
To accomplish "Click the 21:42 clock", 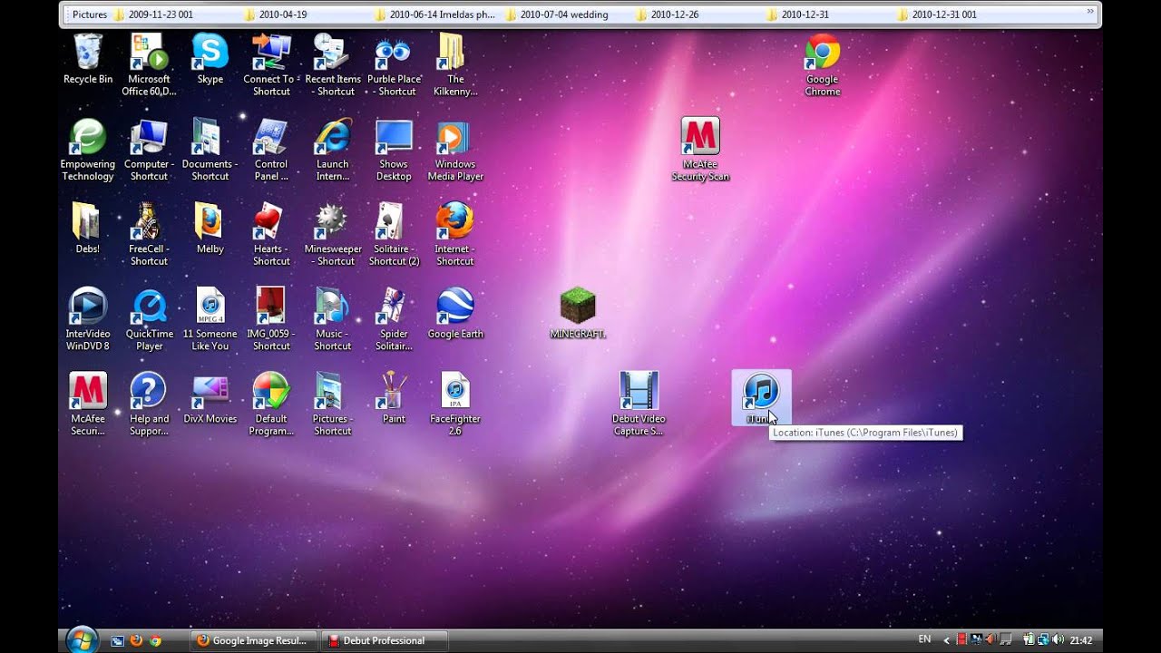I will coord(1081,640).
